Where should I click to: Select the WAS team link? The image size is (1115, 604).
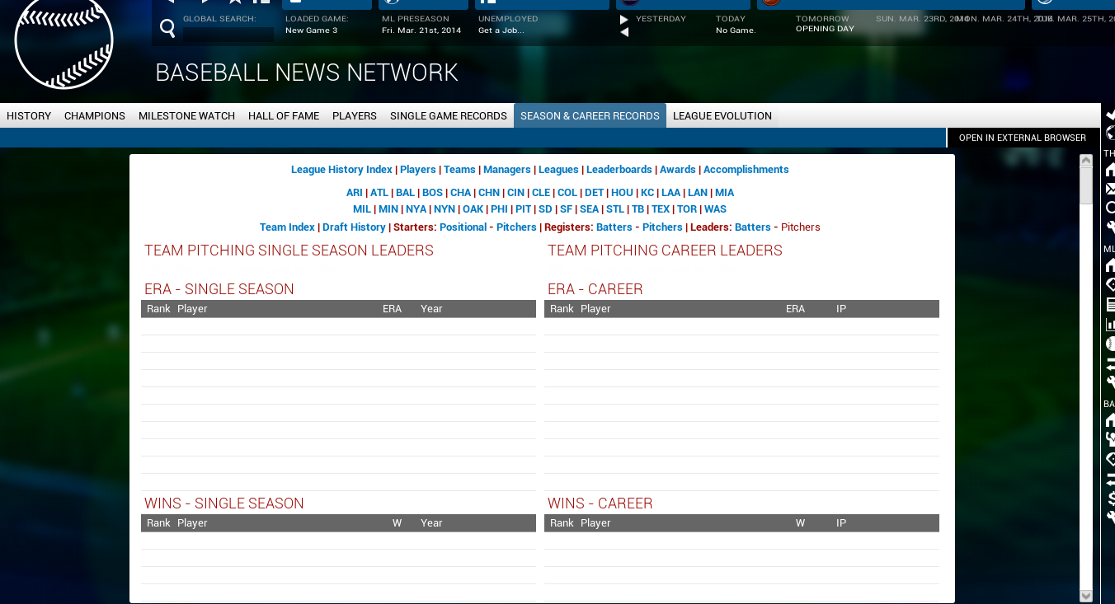coord(716,209)
